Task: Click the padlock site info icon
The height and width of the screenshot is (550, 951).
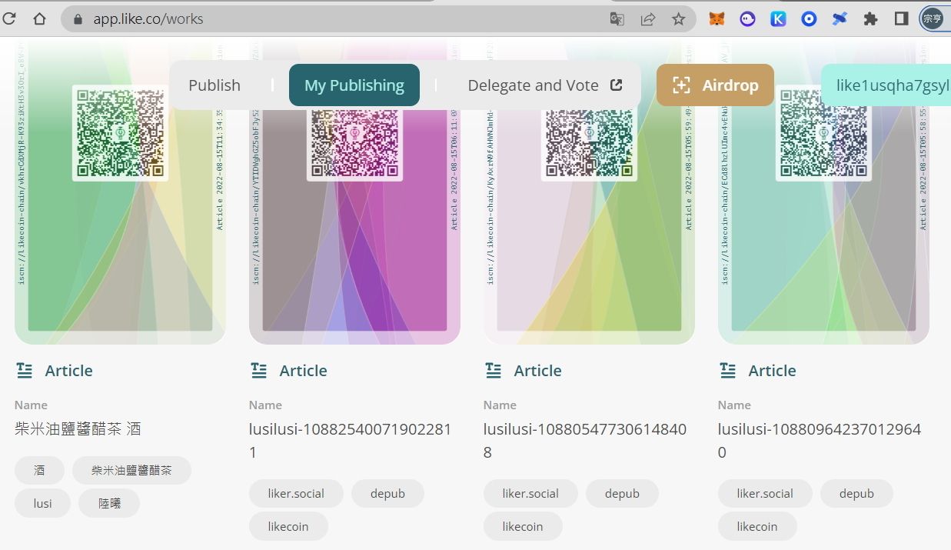Action: (78, 19)
